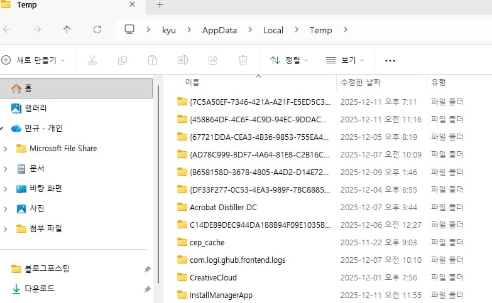Open the 보기 view dropdown
The width and height of the screenshot is (492, 303).
click(x=345, y=60)
